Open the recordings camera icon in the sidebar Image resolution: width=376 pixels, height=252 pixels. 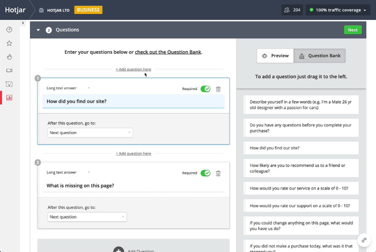coord(9,71)
